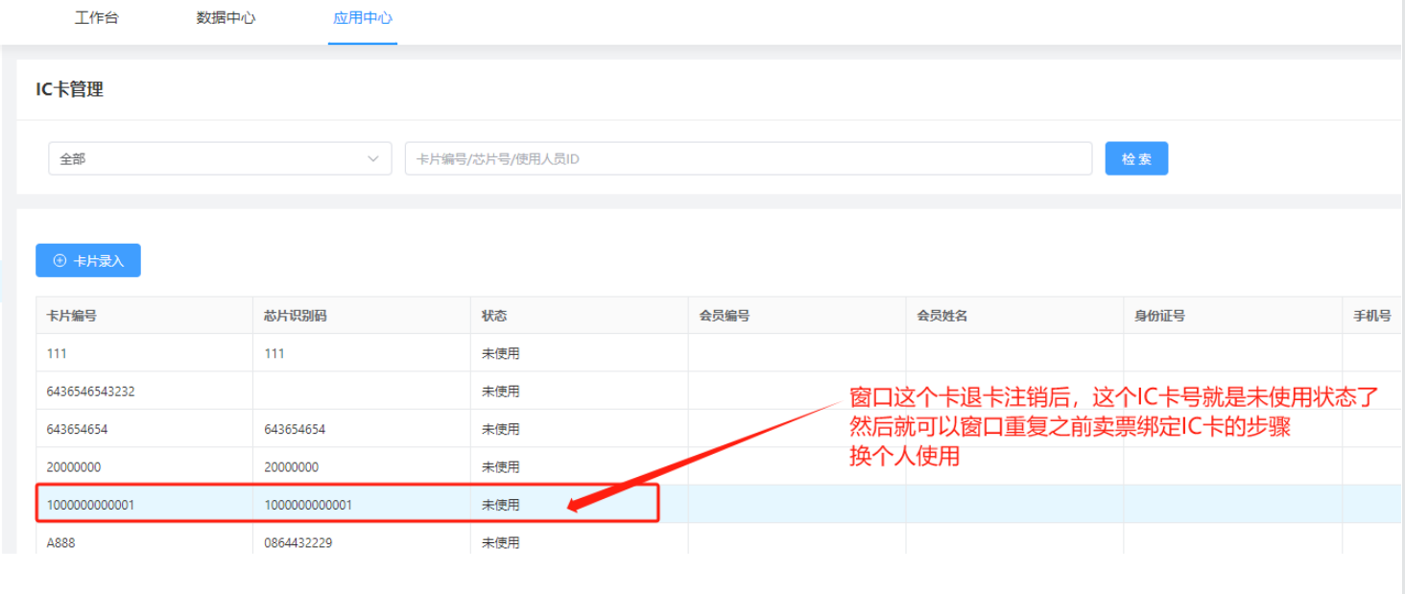Click the 状态 column header
This screenshot has height=594, width=1405.
[494, 316]
